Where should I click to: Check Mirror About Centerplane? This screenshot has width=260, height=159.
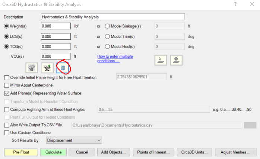click(7, 85)
